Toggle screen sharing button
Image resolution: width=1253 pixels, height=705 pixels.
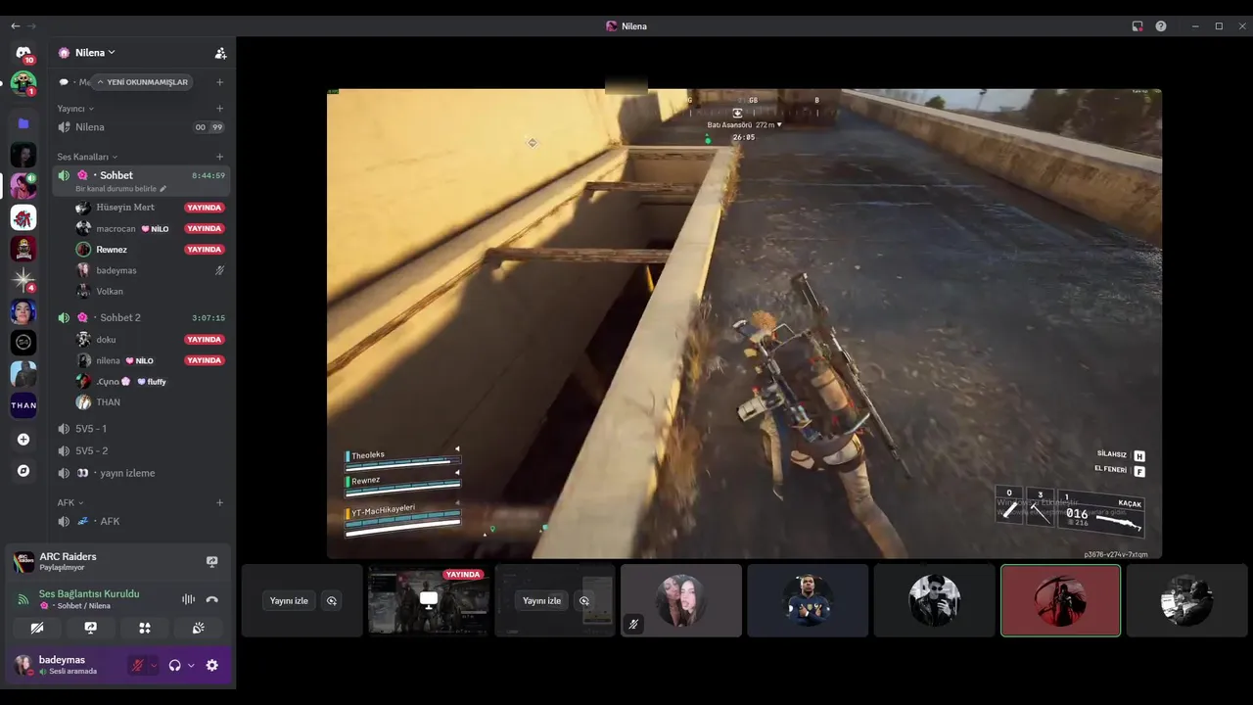[x=91, y=628]
